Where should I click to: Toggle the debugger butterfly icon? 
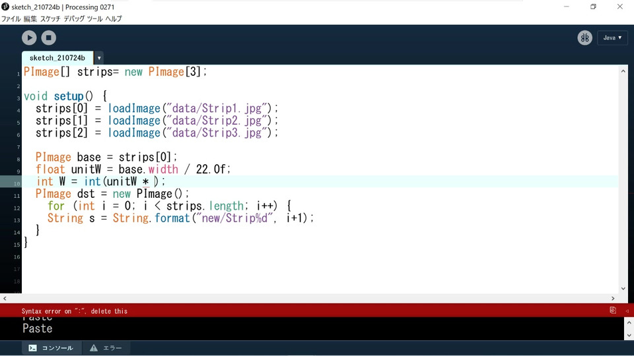click(584, 38)
